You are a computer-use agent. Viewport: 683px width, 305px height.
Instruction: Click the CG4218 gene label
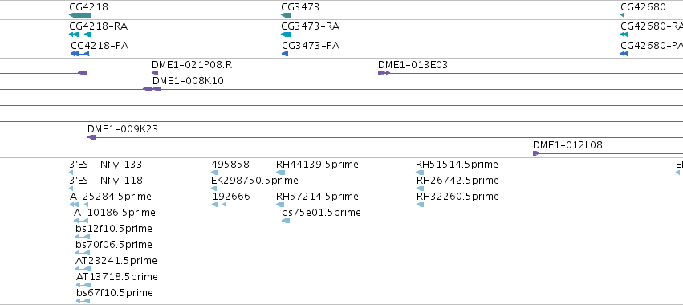point(88,7)
